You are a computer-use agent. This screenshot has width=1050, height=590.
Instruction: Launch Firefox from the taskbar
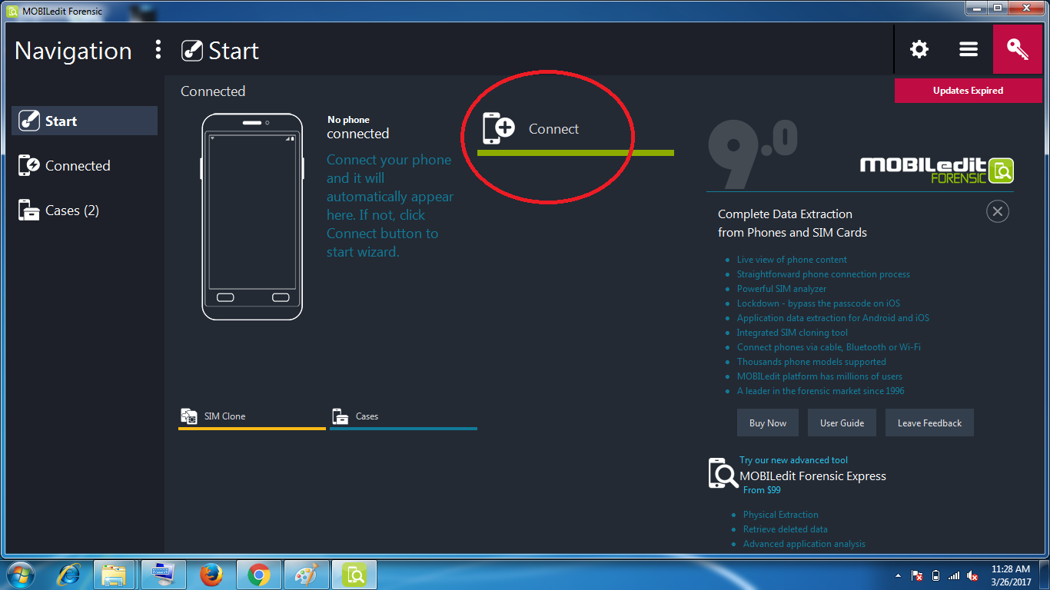(x=211, y=575)
